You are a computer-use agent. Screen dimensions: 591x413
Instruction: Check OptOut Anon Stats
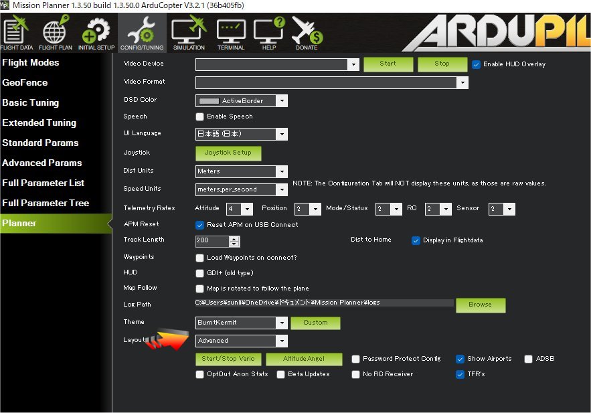click(x=199, y=374)
